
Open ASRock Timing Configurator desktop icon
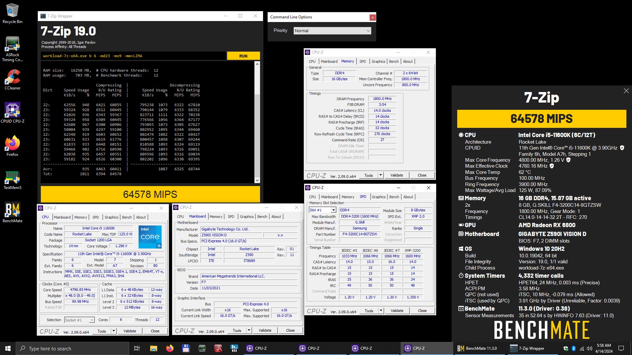pos(13,49)
